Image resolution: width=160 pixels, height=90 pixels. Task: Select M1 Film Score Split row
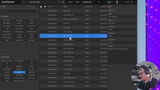[73, 19]
